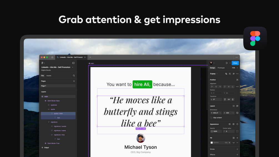Remove the FFFFFF fill
279x157 pixels.
(x=237, y=143)
